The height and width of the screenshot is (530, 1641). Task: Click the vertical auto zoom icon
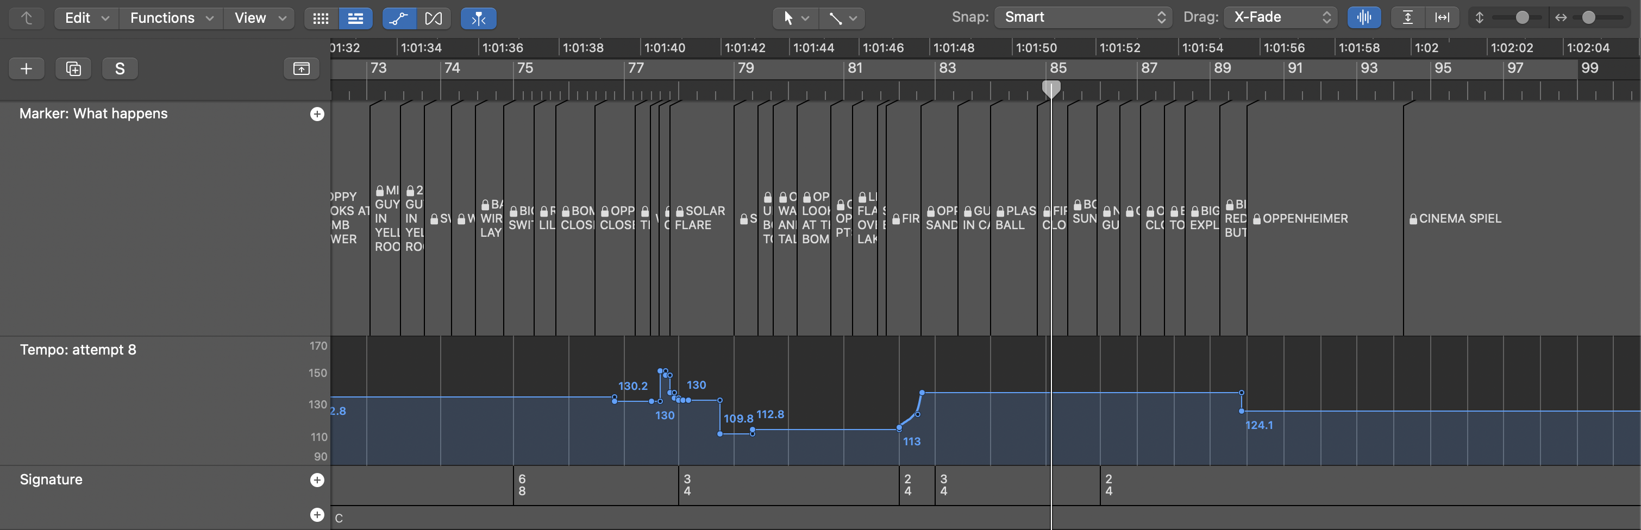point(1408,18)
